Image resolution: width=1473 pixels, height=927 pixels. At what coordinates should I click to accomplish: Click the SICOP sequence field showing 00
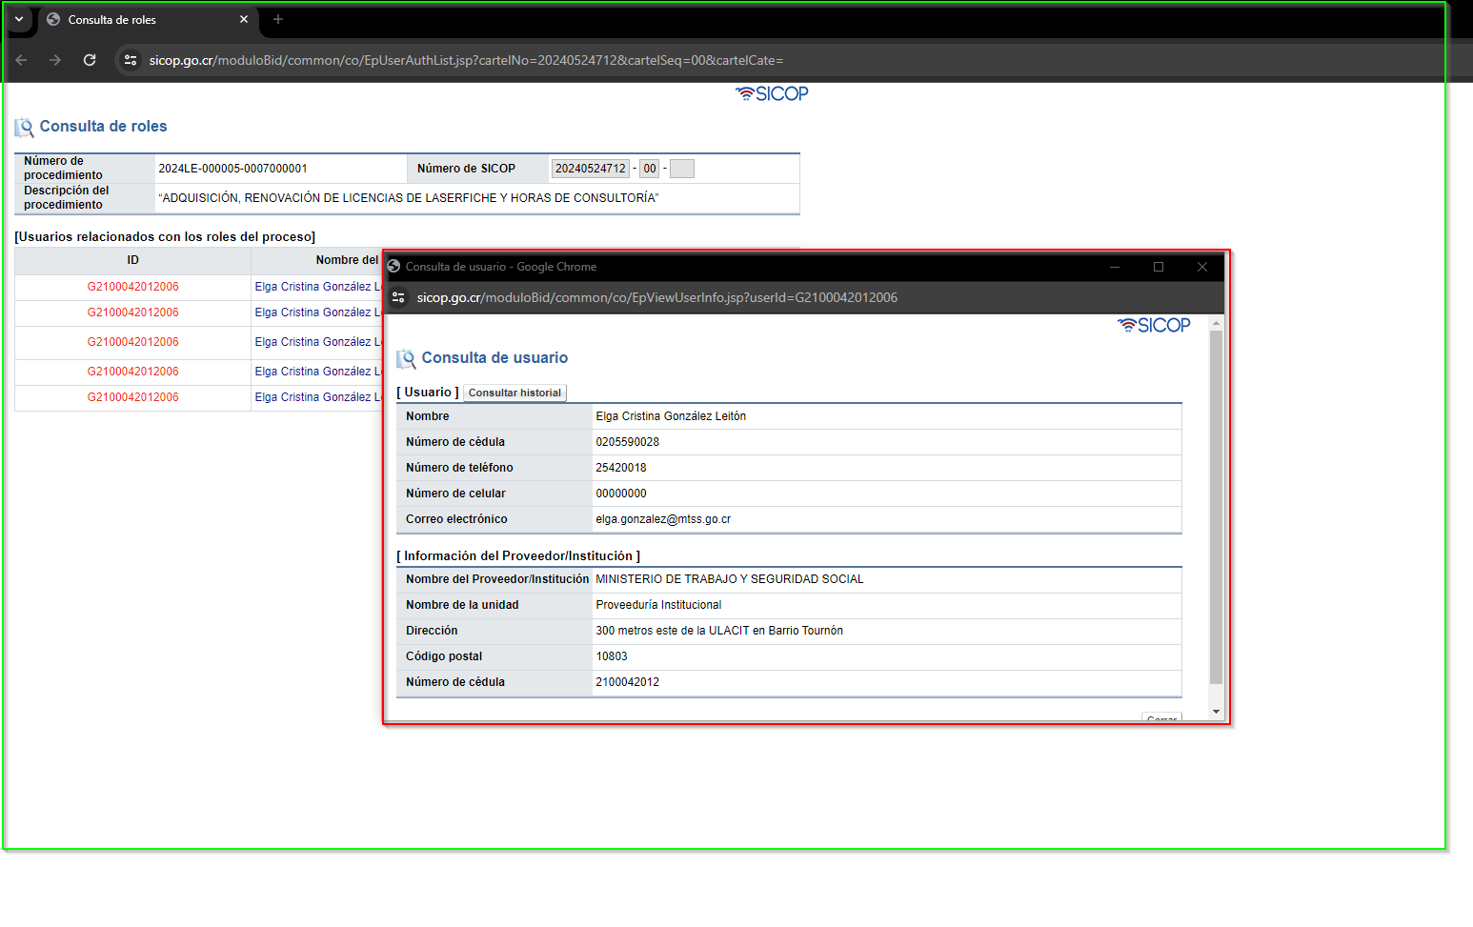click(650, 169)
